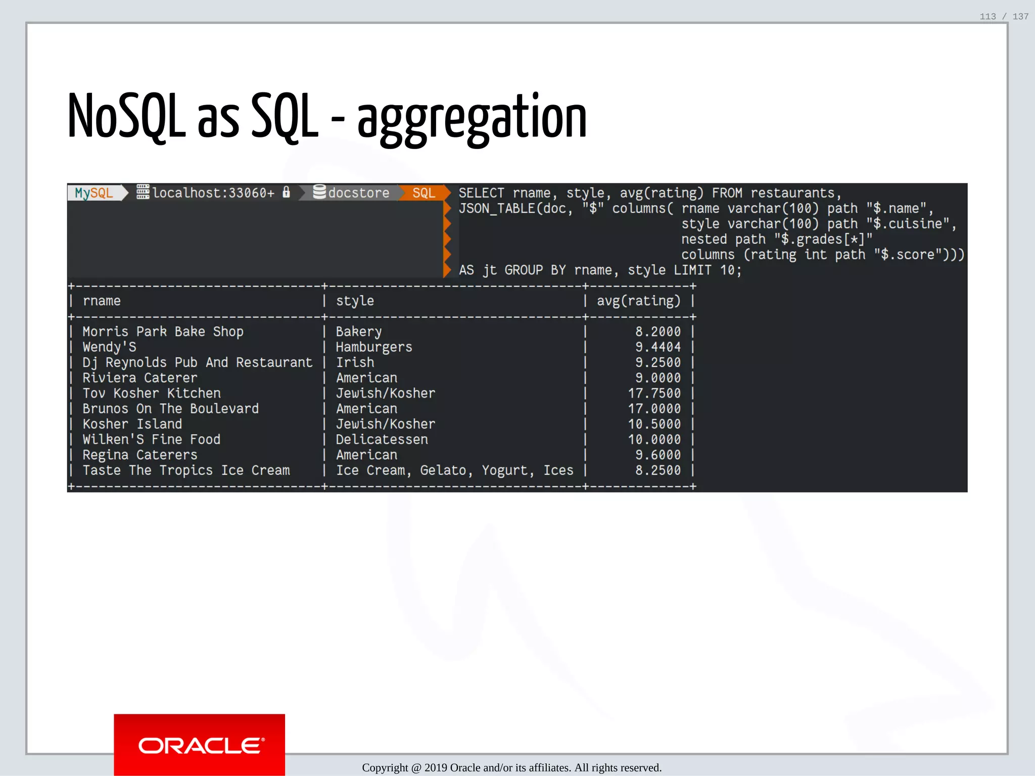Click the 9.2500 rating value
Screen dimensions: 1035x776
658,363
